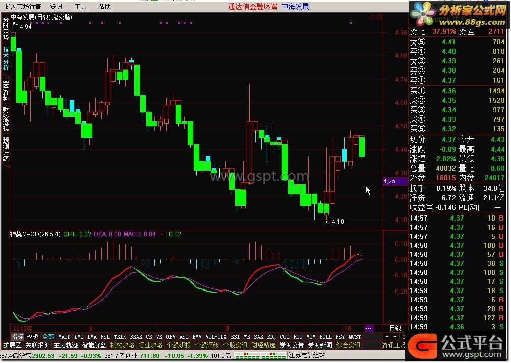Open the 预测评级 side tab
This screenshot has height=363, width=511.
(x=6, y=149)
